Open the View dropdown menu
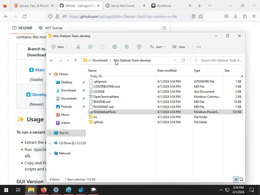The width and height of the screenshot is (260, 195). (x=180, y=47)
